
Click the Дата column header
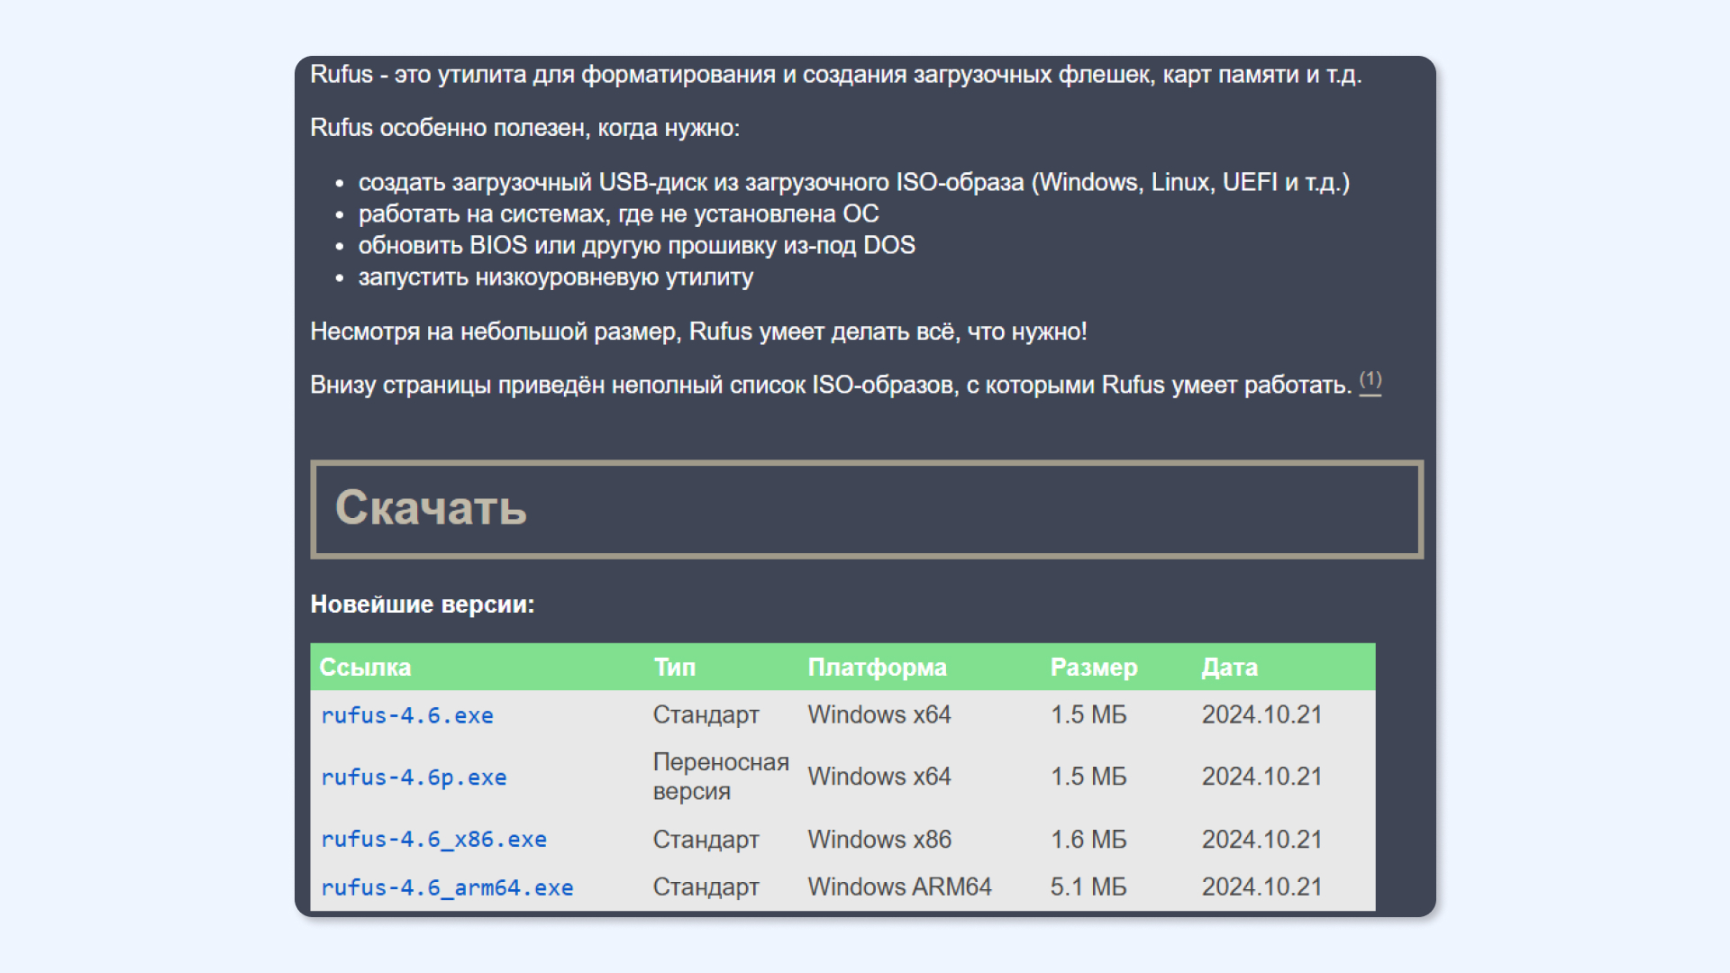1229,668
